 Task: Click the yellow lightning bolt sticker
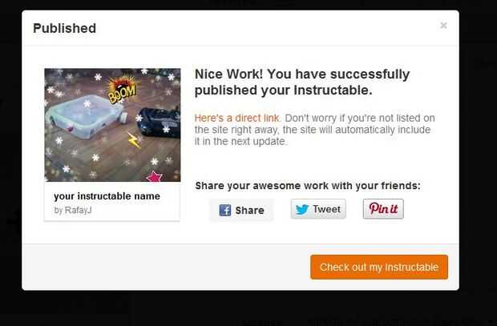[x=133, y=139]
